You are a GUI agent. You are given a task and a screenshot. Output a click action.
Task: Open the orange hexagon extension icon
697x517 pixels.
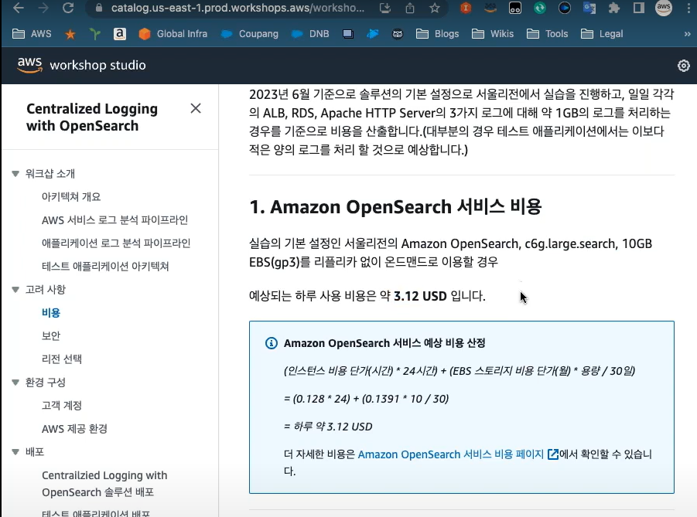click(466, 8)
